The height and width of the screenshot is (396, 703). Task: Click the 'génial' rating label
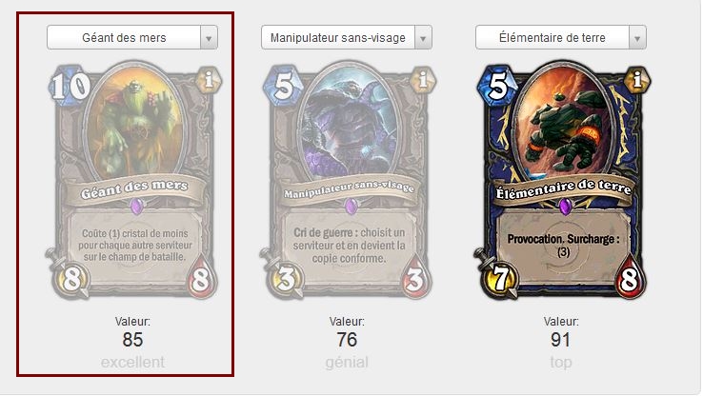coord(347,362)
